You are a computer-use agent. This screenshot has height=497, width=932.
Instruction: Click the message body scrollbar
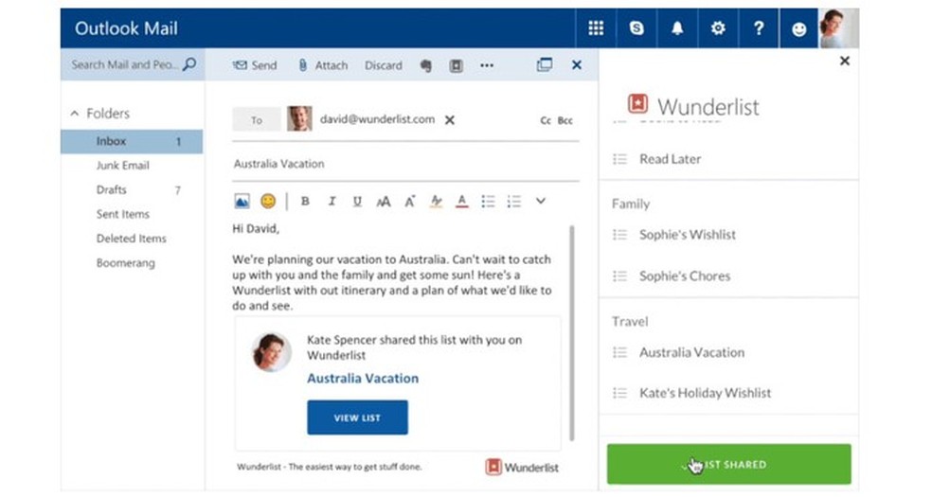click(x=572, y=332)
